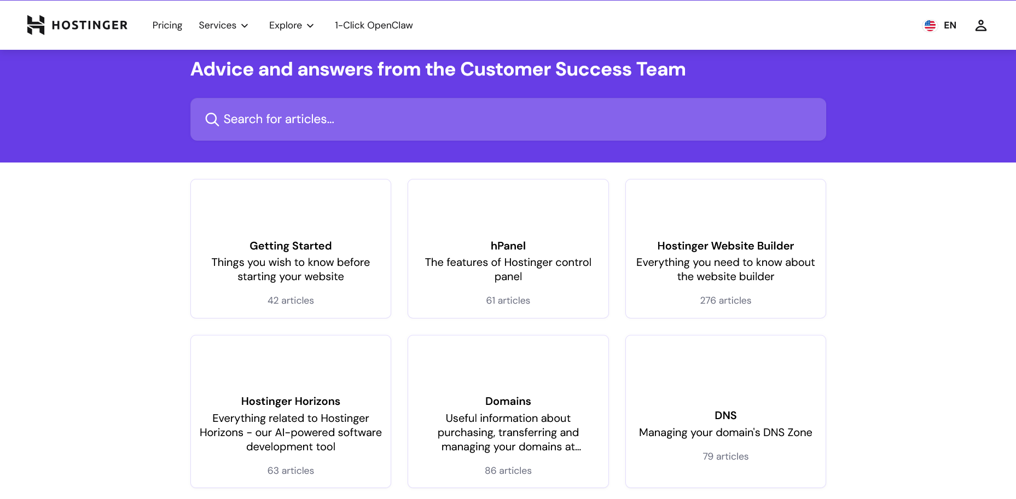Click the "Advice and answers" page heading
This screenshot has height=499, width=1016.
pos(438,69)
